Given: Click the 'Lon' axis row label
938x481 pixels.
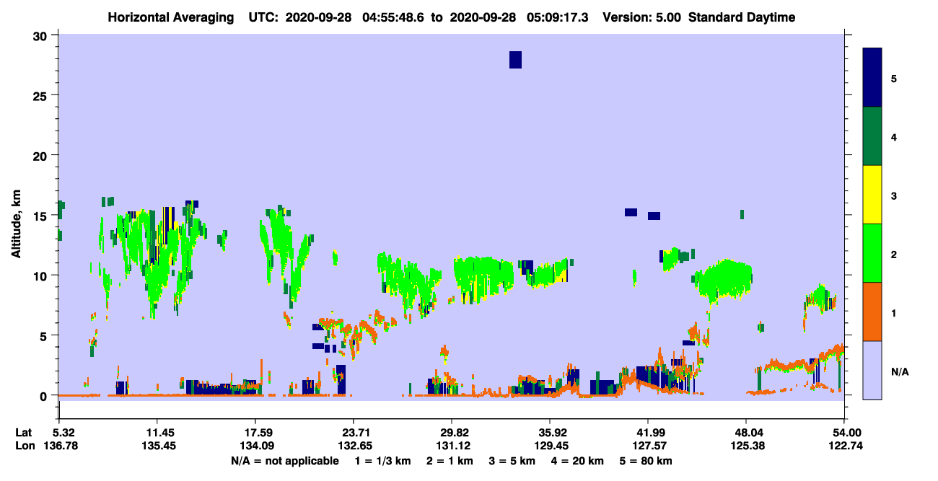Looking at the screenshot, I should tap(25, 446).
